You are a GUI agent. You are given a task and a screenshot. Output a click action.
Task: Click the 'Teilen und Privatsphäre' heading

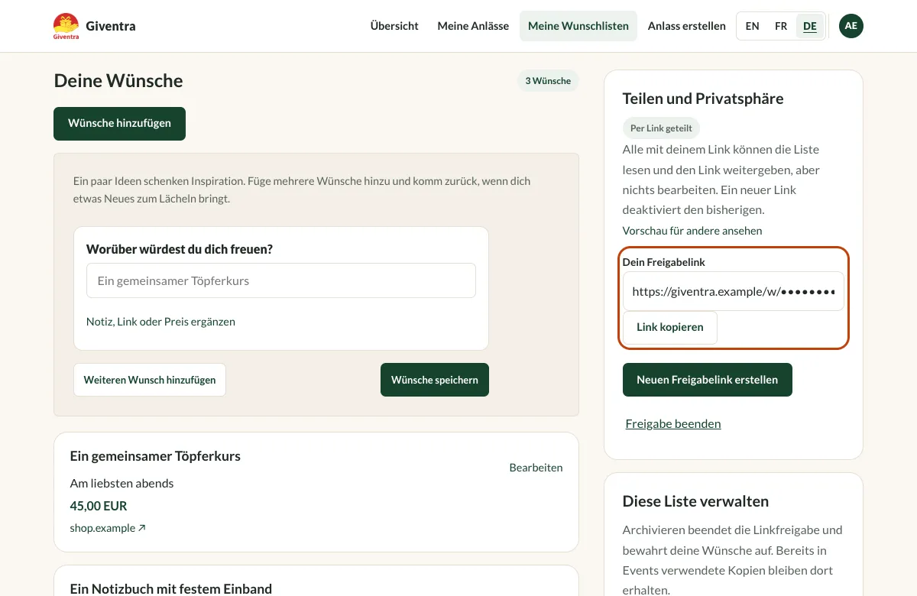coord(703,99)
